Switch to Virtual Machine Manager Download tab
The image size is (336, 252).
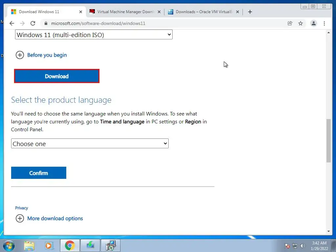[x=125, y=12]
